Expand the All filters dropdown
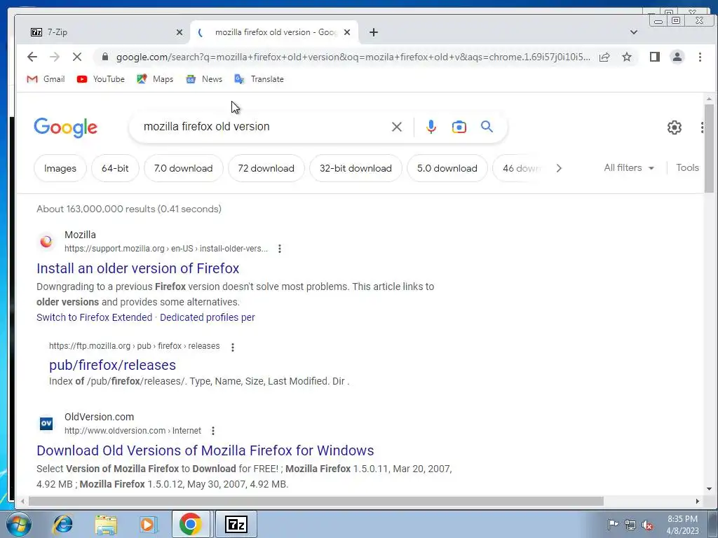The width and height of the screenshot is (718, 538). point(629,168)
